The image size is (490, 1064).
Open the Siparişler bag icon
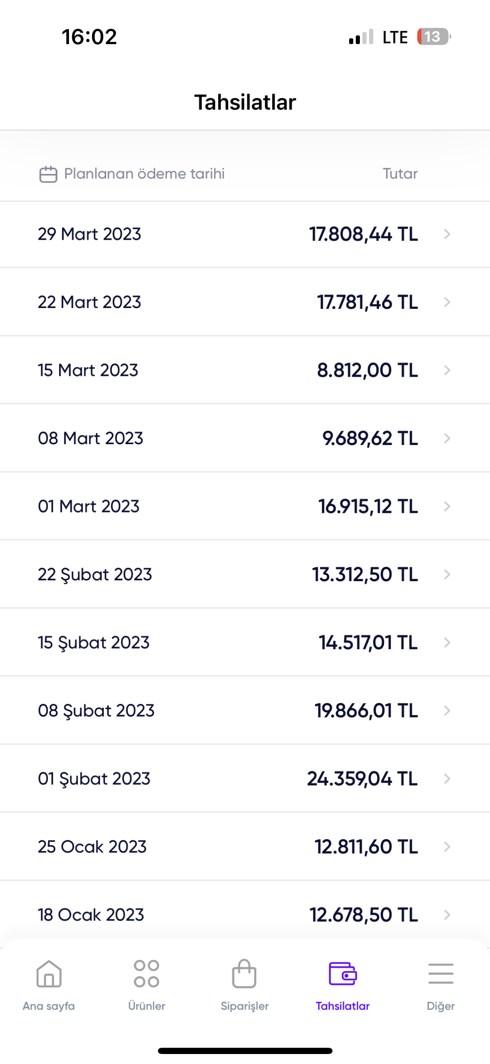pos(244,974)
